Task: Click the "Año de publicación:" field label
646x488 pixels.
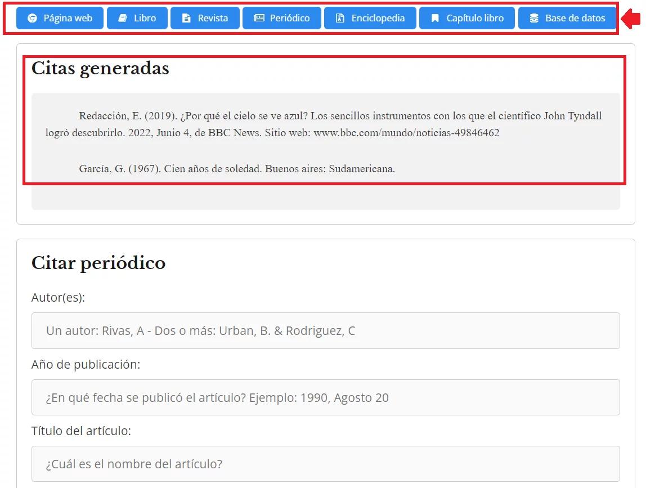Action: (86, 365)
